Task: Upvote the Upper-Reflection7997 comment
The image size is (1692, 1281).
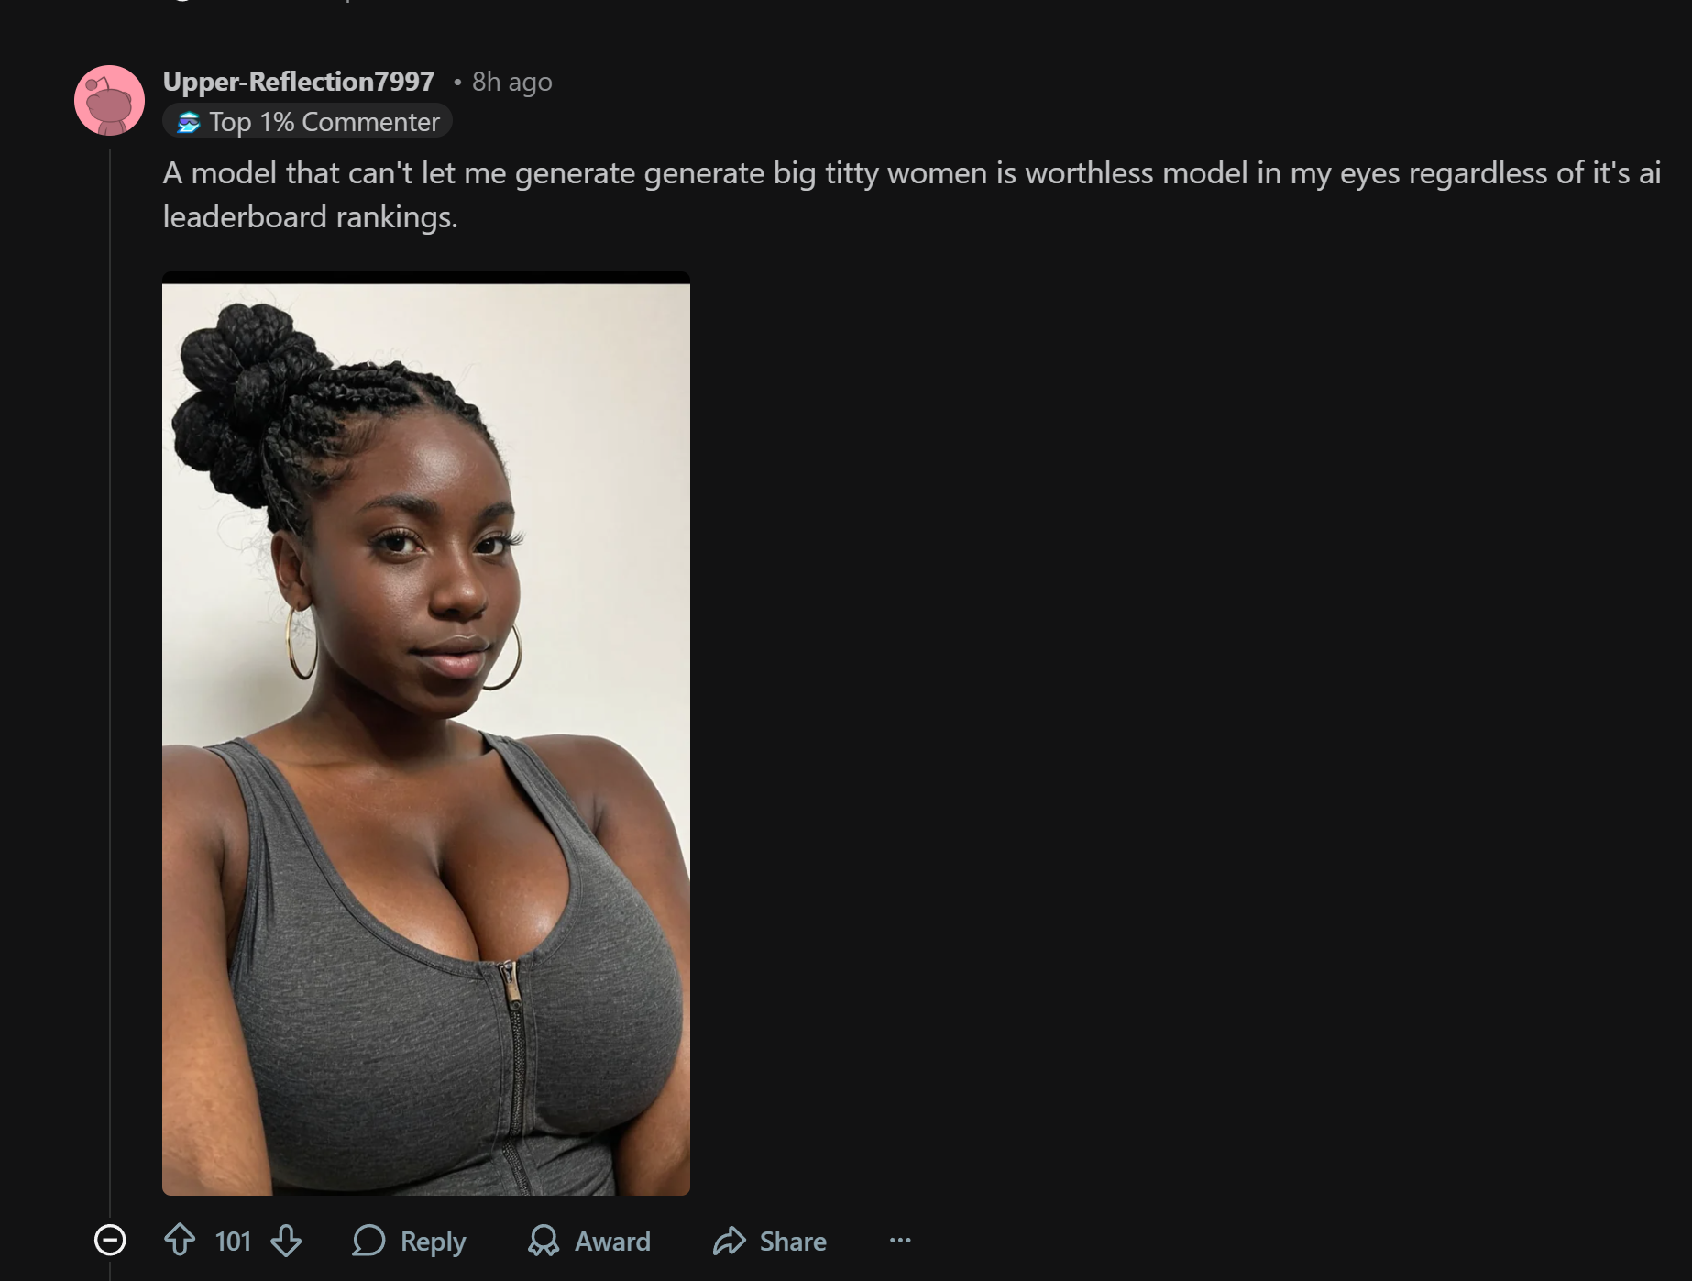Action: pyautogui.click(x=180, y=1241)
